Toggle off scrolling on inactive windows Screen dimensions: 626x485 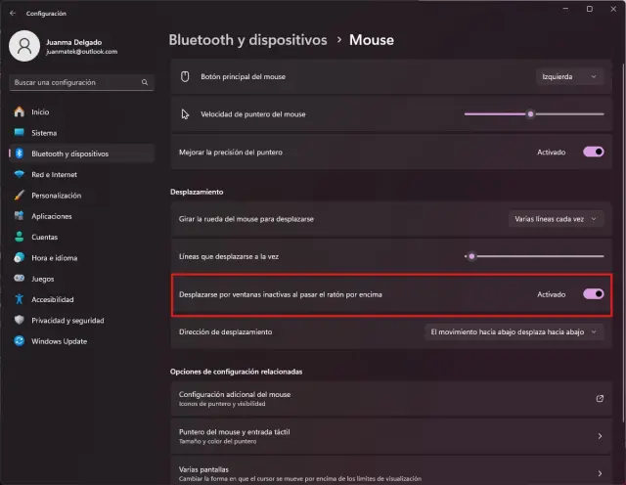pyautogui.click(x=593, y=294)
